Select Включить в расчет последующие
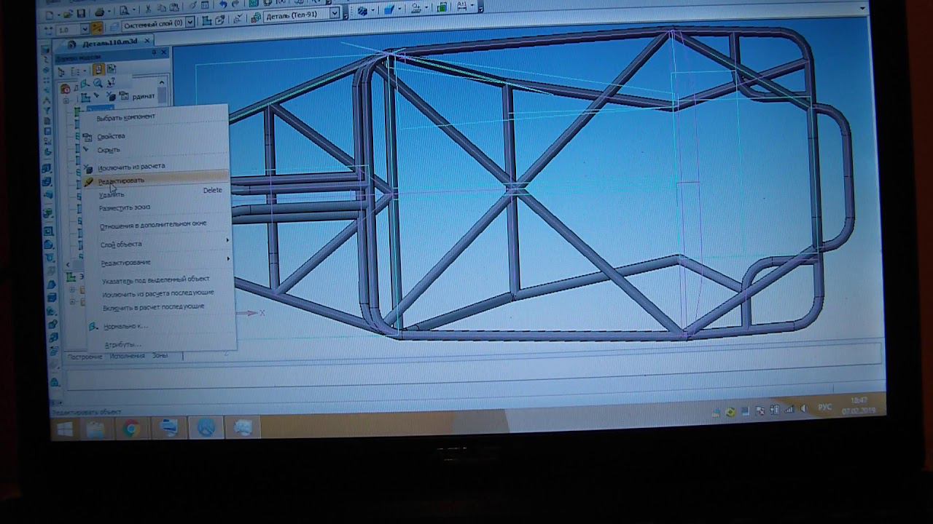 coord(154,307)
